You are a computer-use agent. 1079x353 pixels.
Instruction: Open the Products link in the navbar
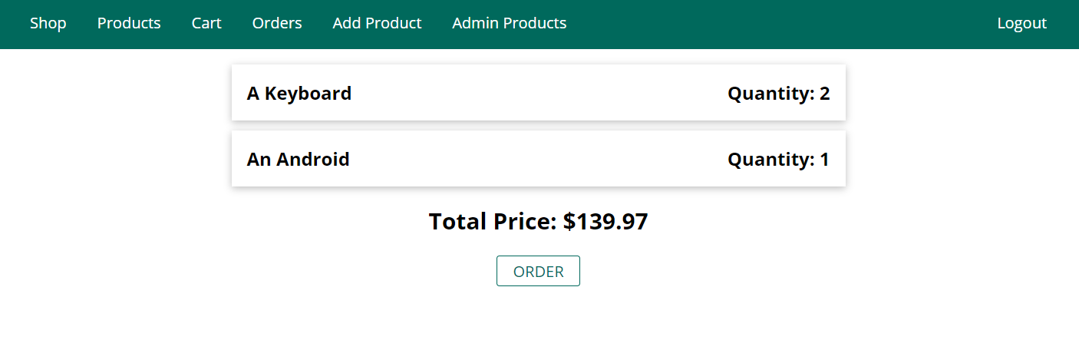(x=129, y=23)
